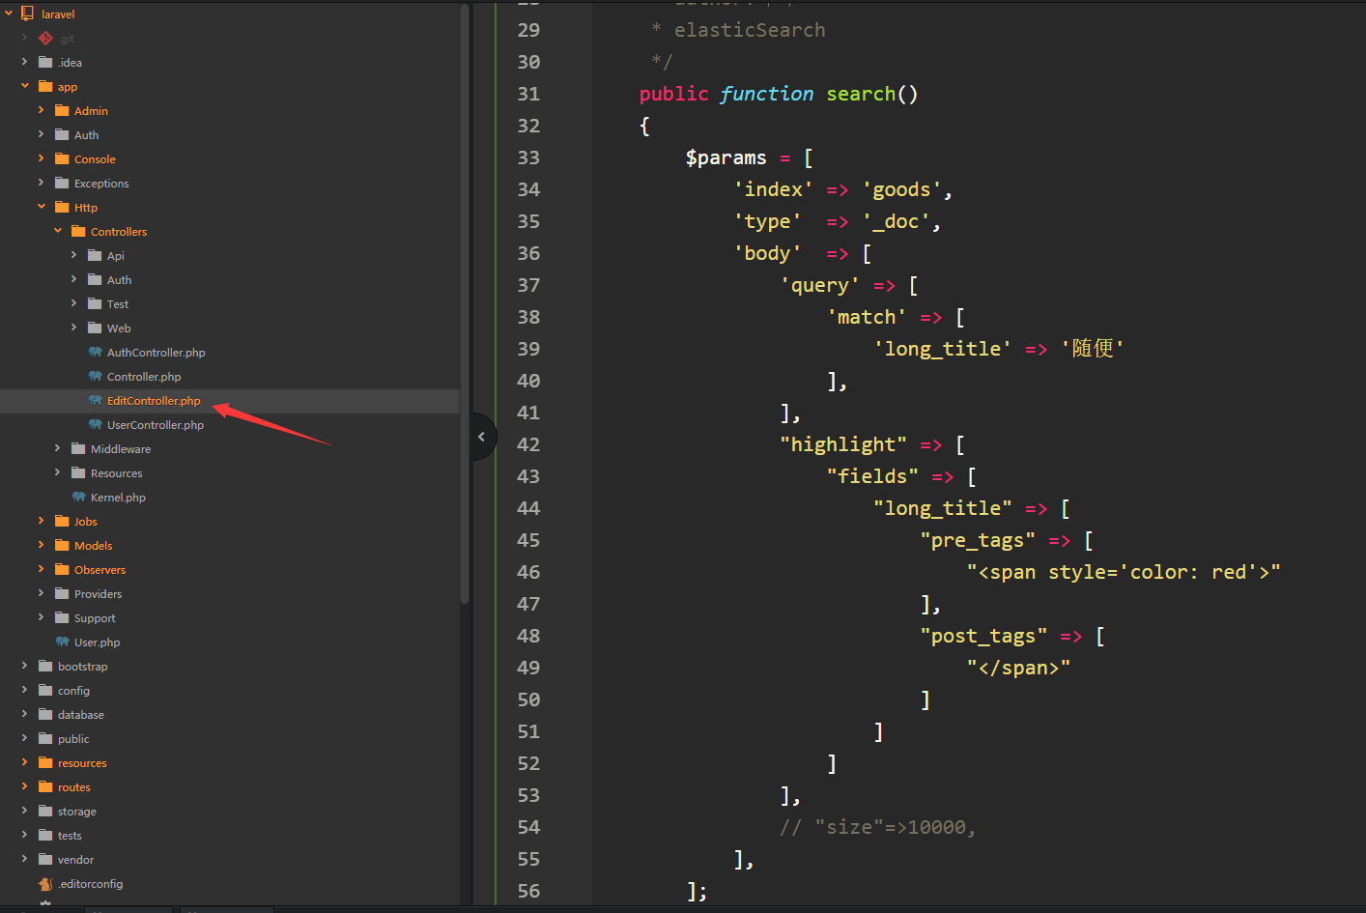Click the Console folder icon

[x=62, y=158]
